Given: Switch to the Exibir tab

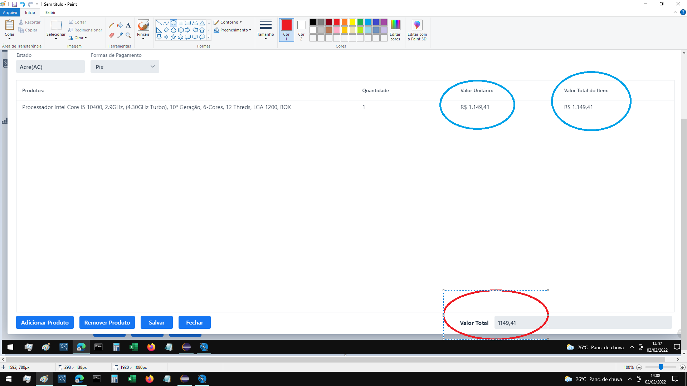Looking at the screenshot, I should [50, 13].
